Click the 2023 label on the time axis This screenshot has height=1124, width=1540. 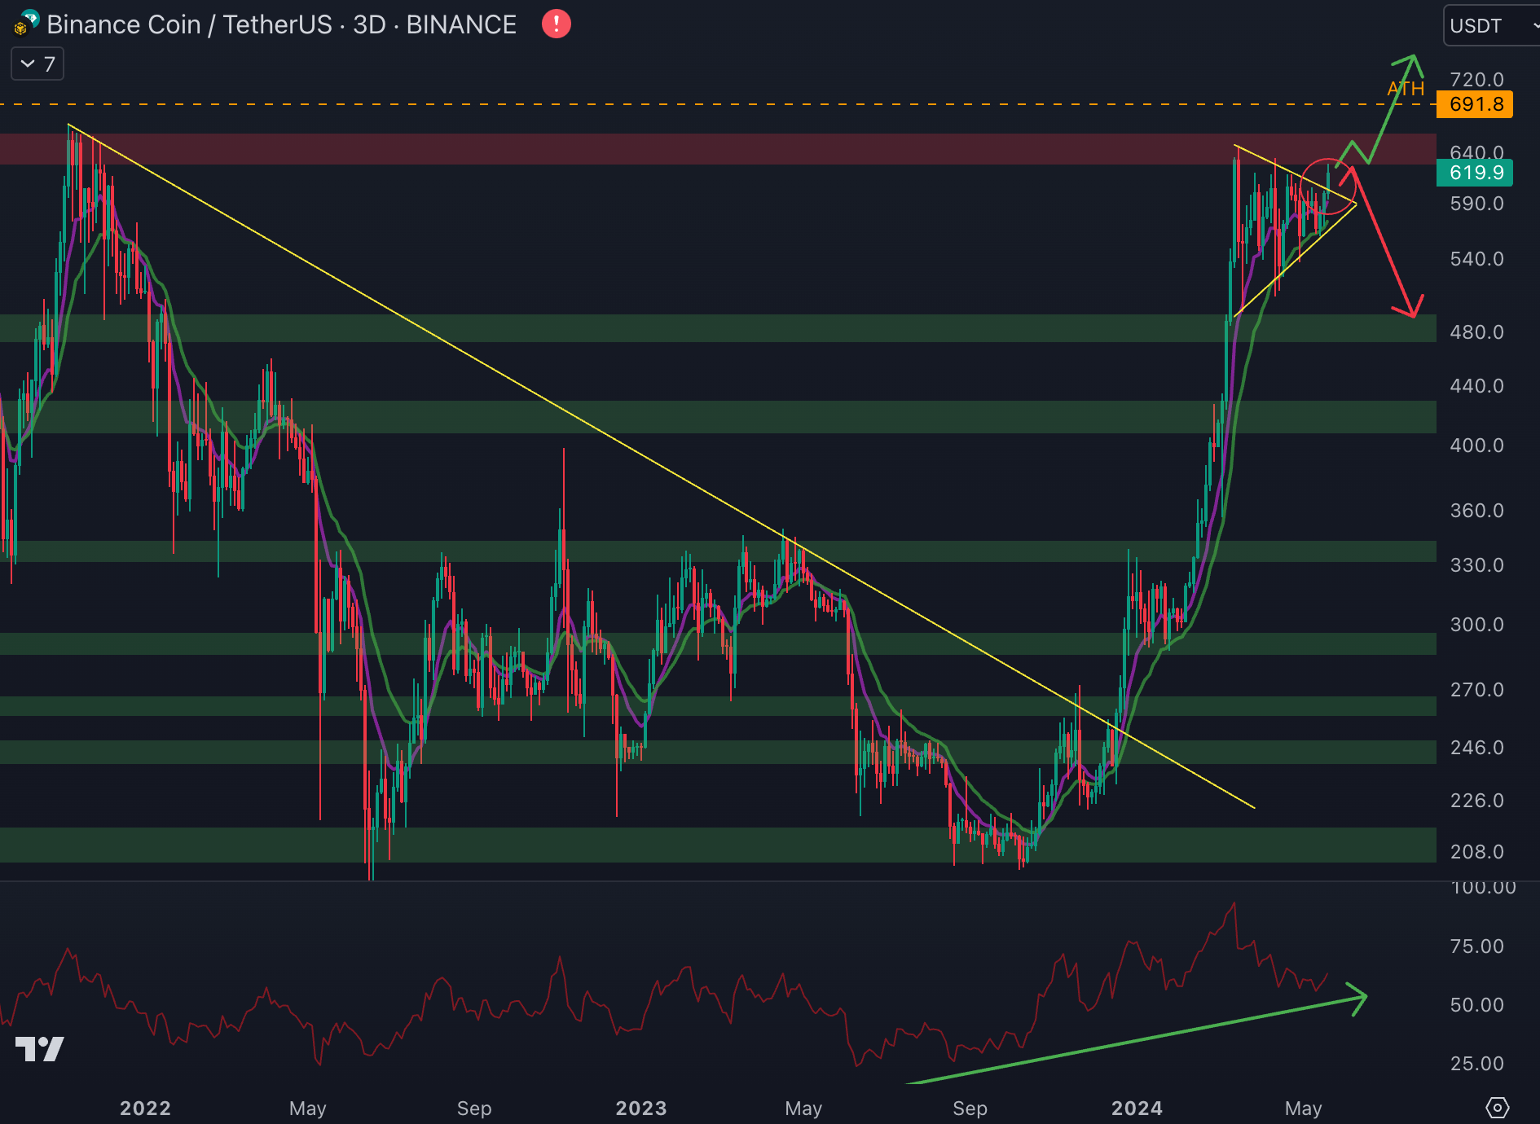coord(640,1108)
